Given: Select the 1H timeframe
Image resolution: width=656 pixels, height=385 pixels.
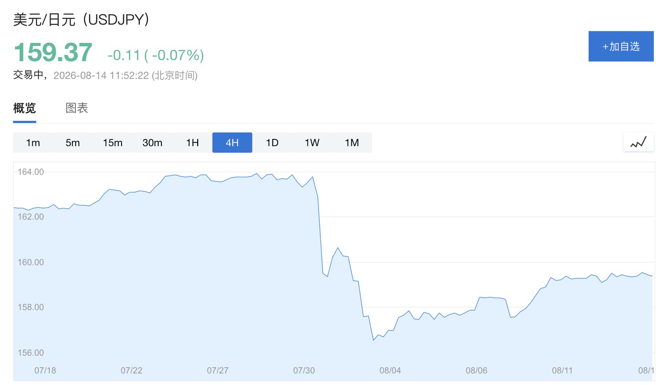Looking at the screenshot, I should click(x=192, y=142).
